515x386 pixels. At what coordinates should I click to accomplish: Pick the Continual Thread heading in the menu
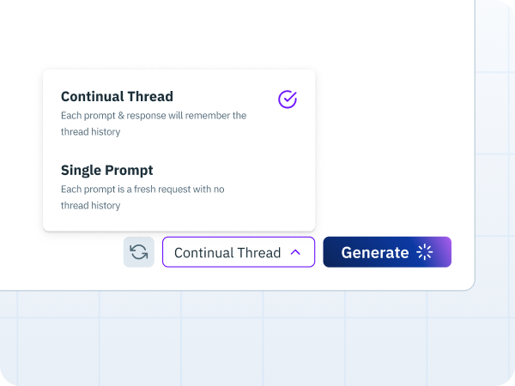click(x=117, y=96)
